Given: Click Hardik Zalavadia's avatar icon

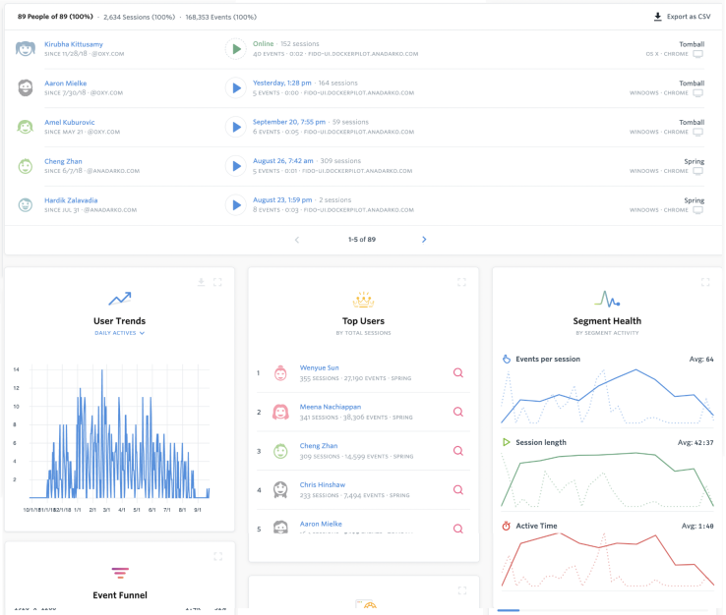Looking at the screenshot, I should tap(26, 204).
